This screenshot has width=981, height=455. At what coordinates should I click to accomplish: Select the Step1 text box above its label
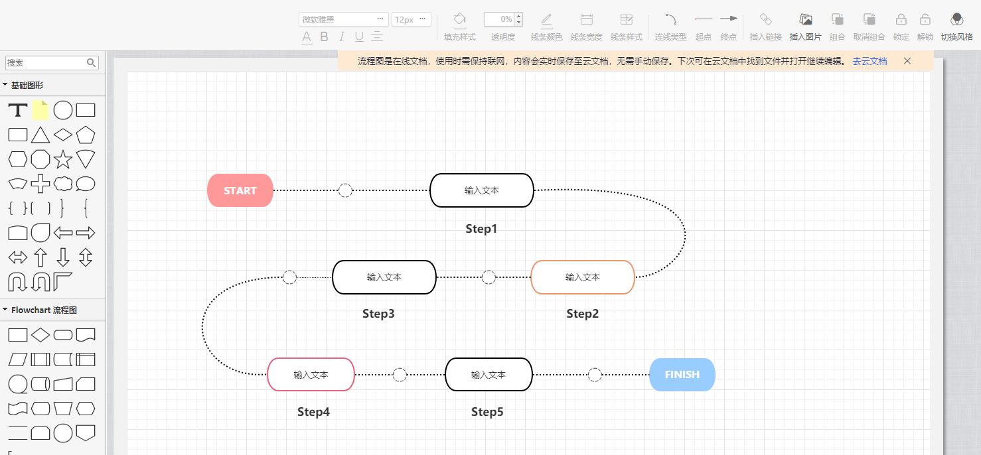[x=482, y=190]
